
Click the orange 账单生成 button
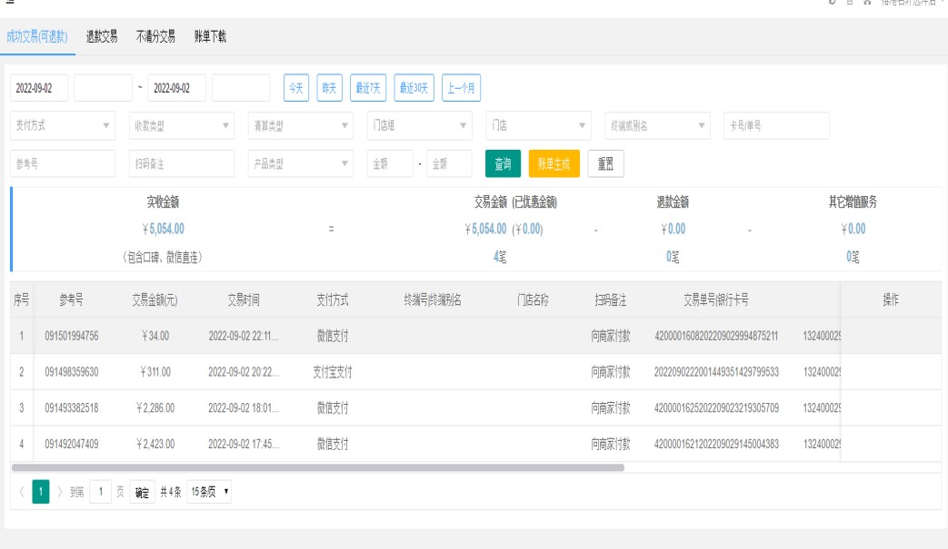tap(554, 163)
